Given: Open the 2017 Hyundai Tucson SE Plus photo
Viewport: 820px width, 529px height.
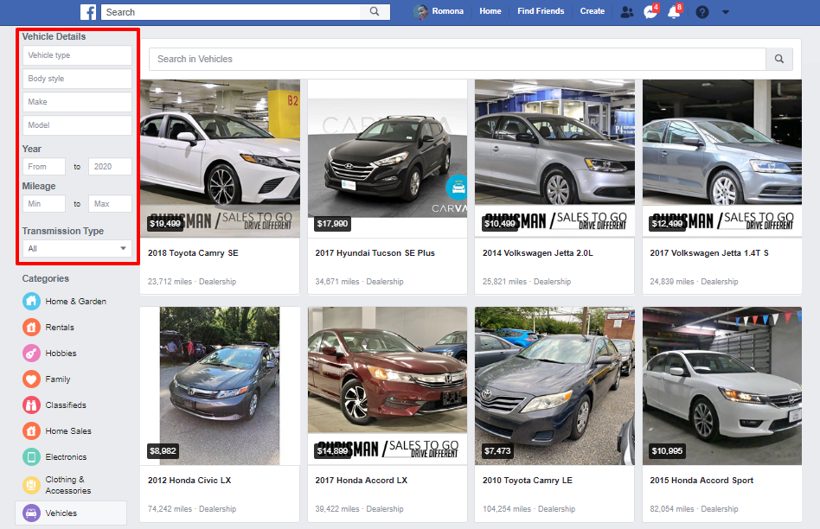Looking at the screenshot, I should click(x=388, y=158).
